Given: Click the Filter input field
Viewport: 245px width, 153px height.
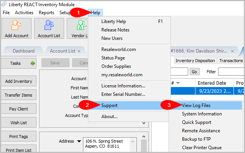Looking at the screenshot, I should (231, 72).
